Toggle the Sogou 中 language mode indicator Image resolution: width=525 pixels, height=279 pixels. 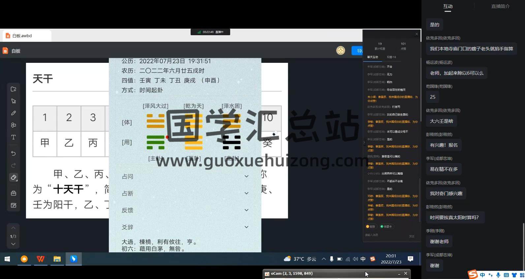tap(482, 275)
